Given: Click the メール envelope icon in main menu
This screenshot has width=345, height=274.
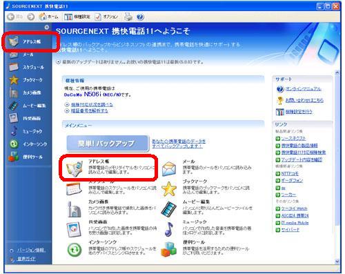Looking at the screenshot, I should pyautogui.click(x=169, y=168).
